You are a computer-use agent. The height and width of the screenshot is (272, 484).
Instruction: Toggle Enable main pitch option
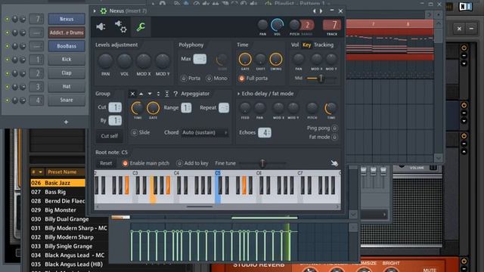[146, 163]
